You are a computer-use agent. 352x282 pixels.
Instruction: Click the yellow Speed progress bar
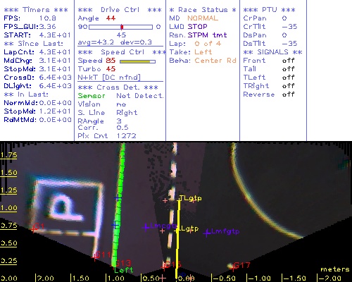[x=137, y=61]
